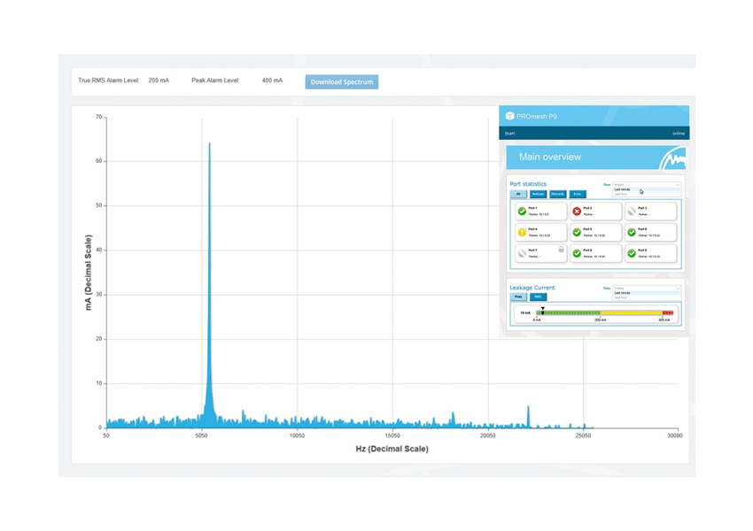753x531 pixels.
Task: Click the red error icon on Port 2
Action: coord(577,211)
